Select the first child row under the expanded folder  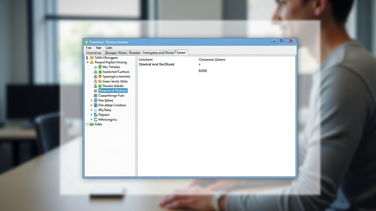107,67
